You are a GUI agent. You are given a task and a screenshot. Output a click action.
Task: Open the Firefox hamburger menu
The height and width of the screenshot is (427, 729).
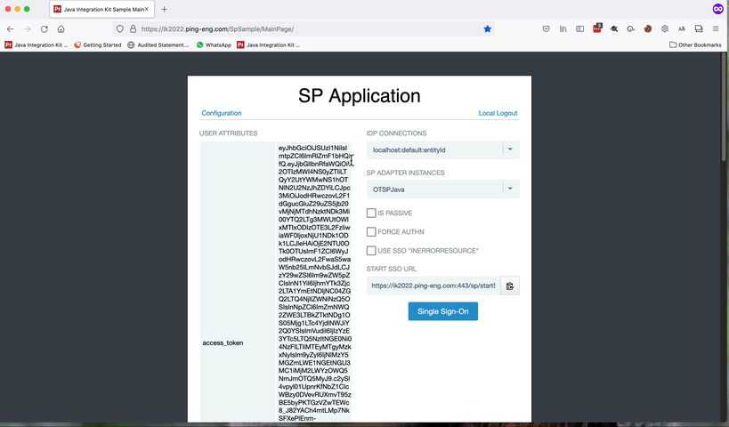coord(716,28)
